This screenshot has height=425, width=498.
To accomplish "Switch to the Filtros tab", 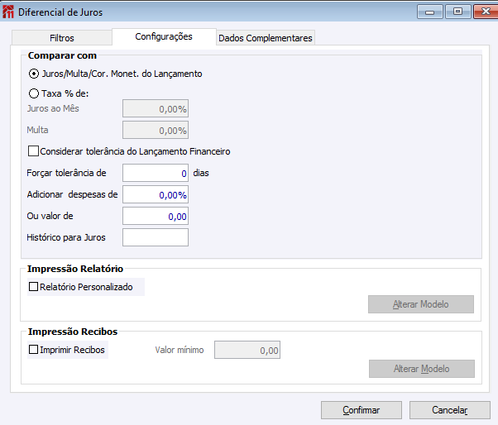I will [61, 38].
